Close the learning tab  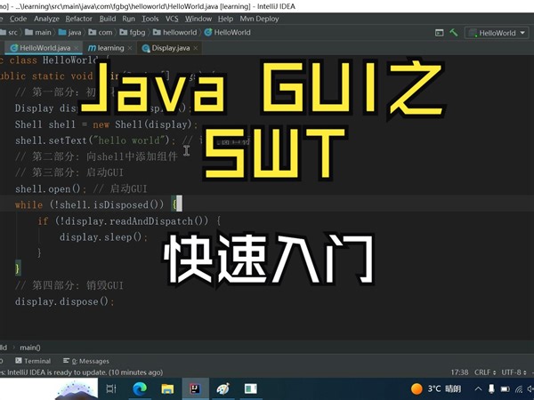pyautogui.click(x=130, y=48)
